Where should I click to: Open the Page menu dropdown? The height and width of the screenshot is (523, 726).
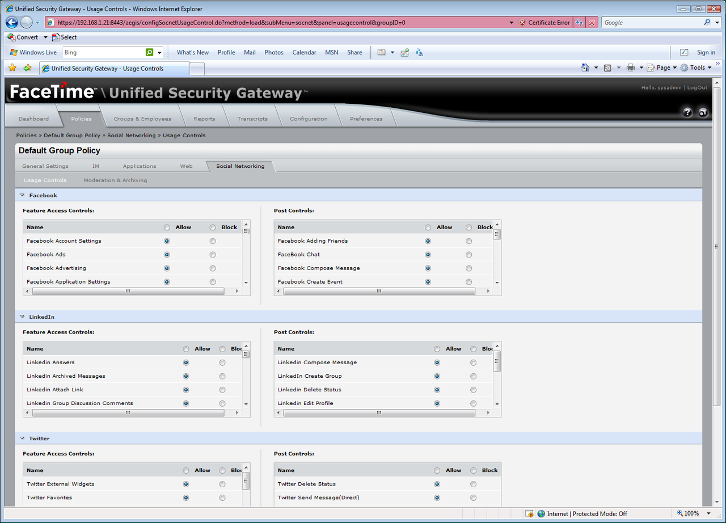point(662,68)
